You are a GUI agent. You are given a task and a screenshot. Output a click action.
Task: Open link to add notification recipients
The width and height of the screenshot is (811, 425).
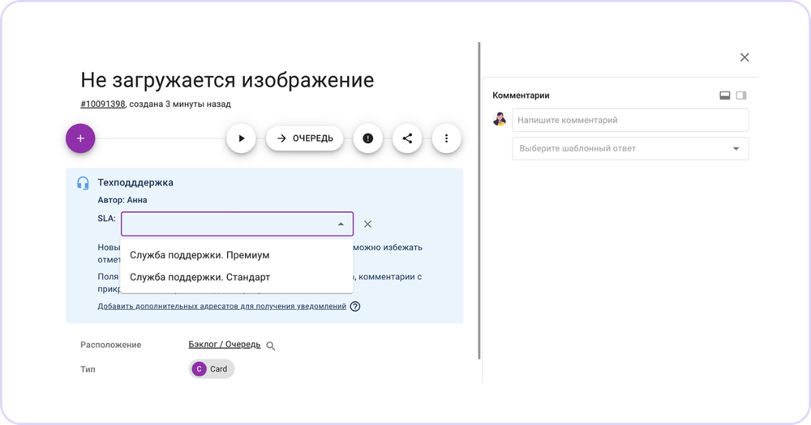point(222,306)
